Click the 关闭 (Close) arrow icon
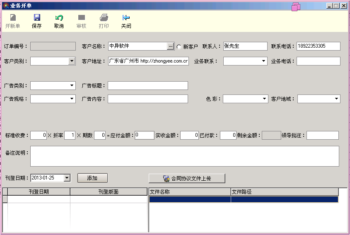This screenshot has width=350, height=235. coord(126,18)
